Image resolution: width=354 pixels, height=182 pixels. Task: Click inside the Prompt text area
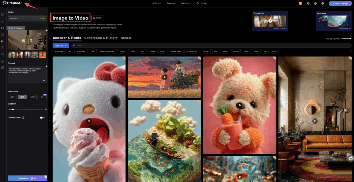click(27, 74)
